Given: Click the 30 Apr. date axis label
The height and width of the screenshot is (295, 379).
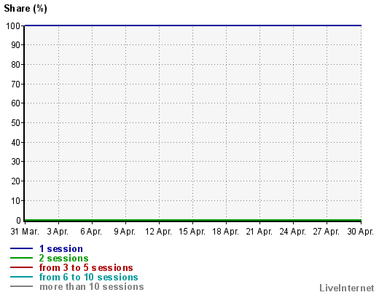Looking at the screenshot, I should coord(360,232).
